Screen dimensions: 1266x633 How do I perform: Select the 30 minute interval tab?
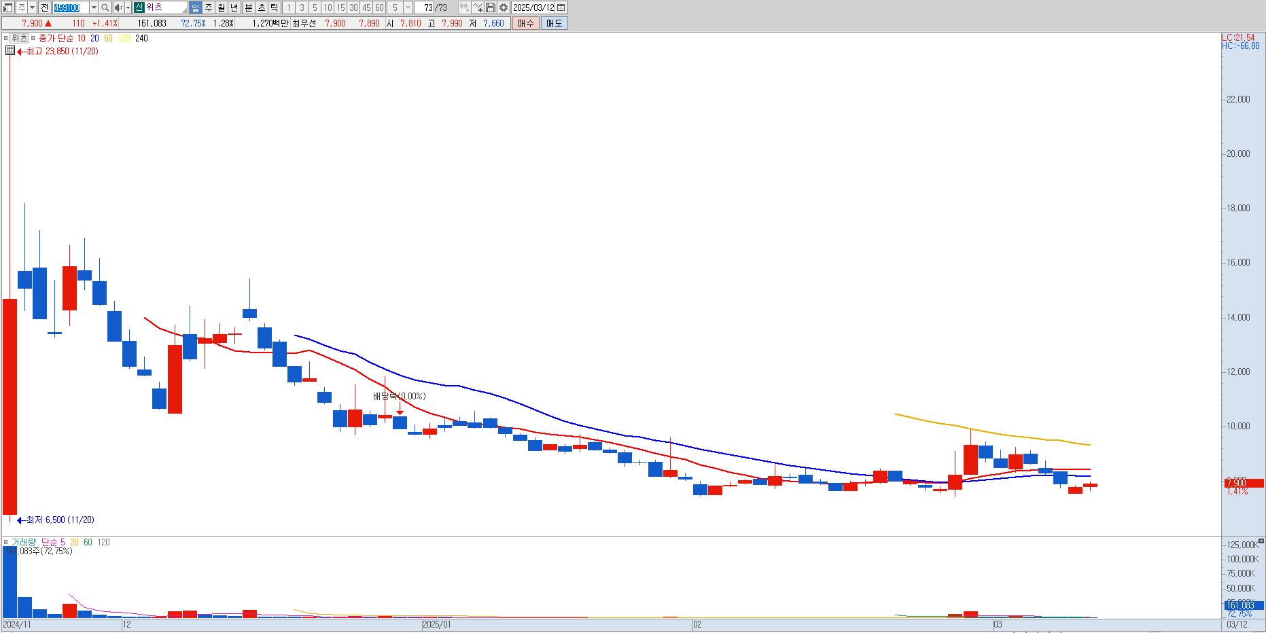(x=353, y=7)
